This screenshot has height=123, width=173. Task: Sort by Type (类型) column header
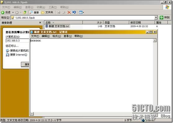116,23
